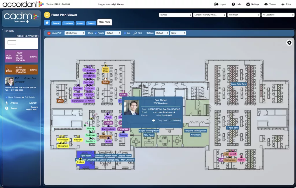Open Help question mark icon
Screen dimensions: 296x188
coord(233,4)
